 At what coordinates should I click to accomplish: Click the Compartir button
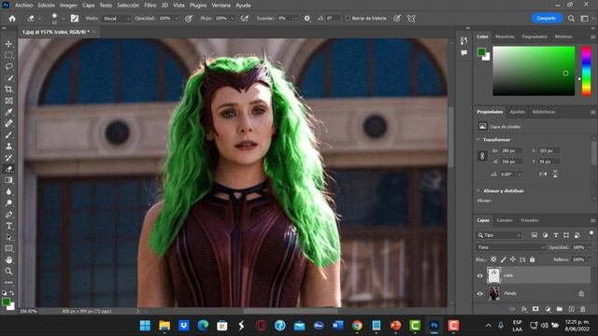click(546, 19)
